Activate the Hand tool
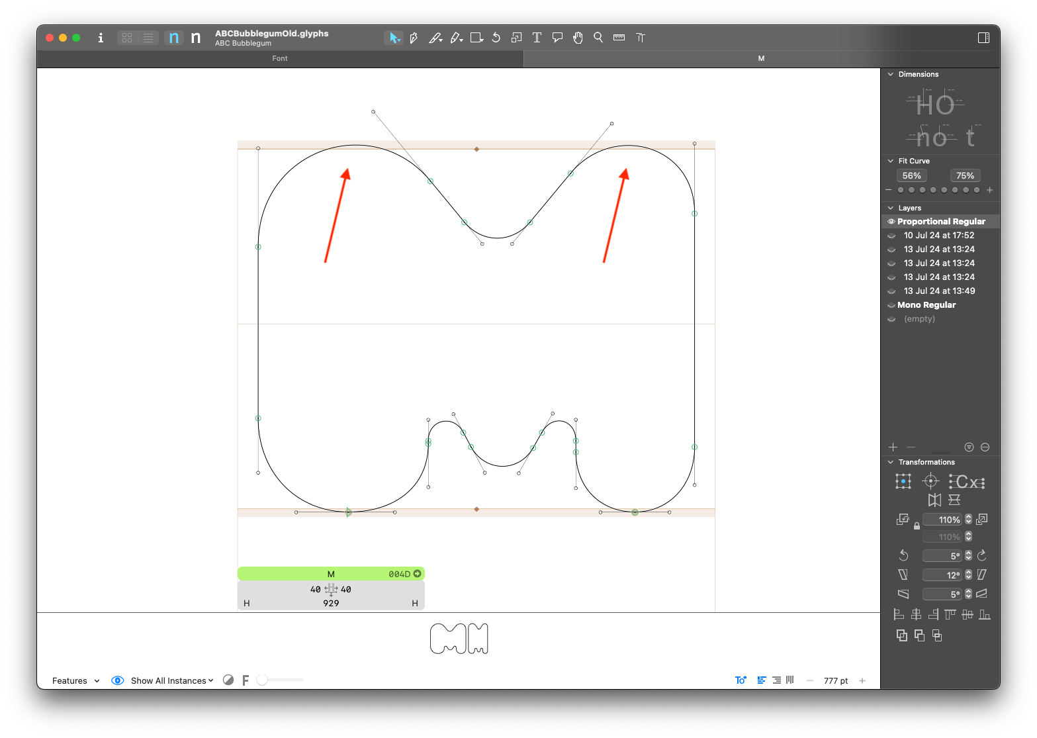 (578, 38)
